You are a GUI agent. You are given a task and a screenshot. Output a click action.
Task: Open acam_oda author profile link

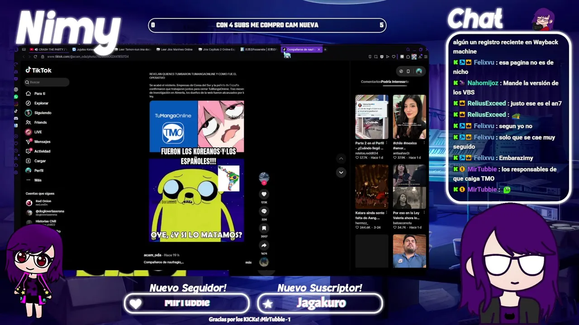152,255
